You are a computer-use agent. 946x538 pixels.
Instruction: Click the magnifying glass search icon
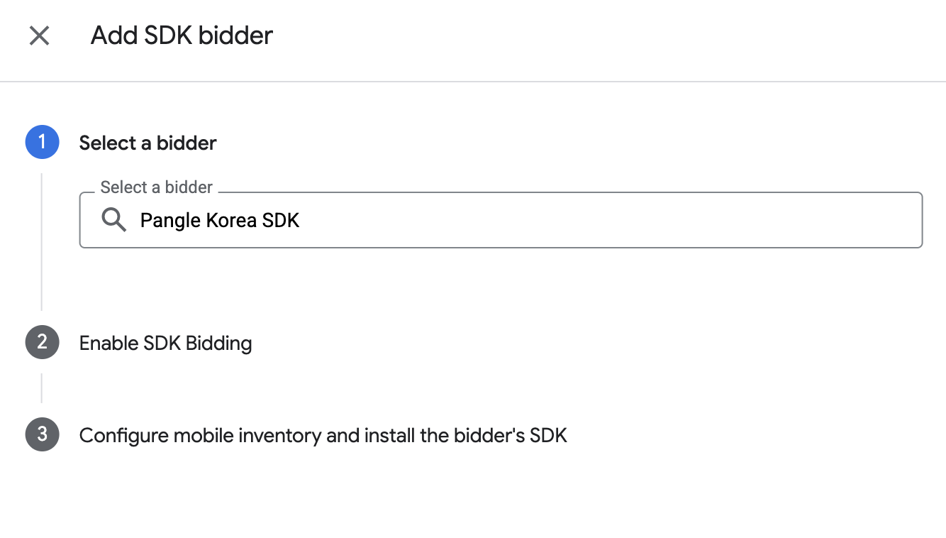pyautogui.click(x=113, y=220)
